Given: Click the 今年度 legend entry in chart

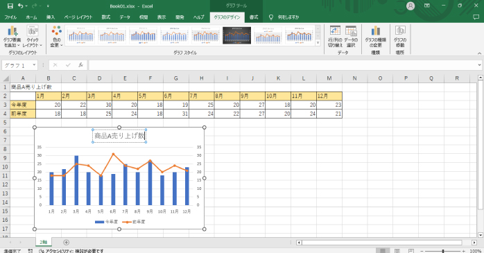Looking at the screenshot, I should click(106, 222).
